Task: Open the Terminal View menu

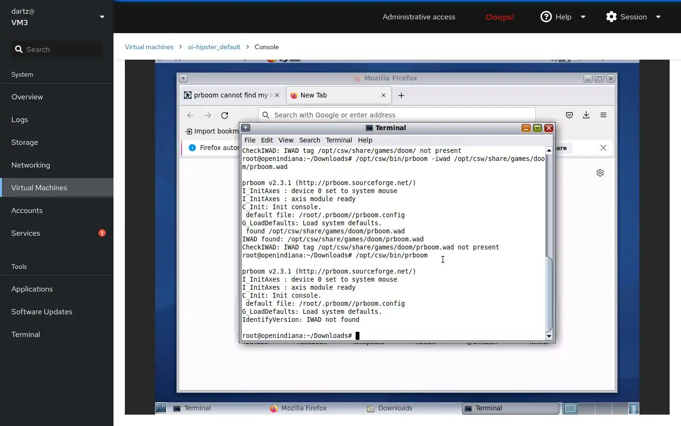Action: coord(286,140)
